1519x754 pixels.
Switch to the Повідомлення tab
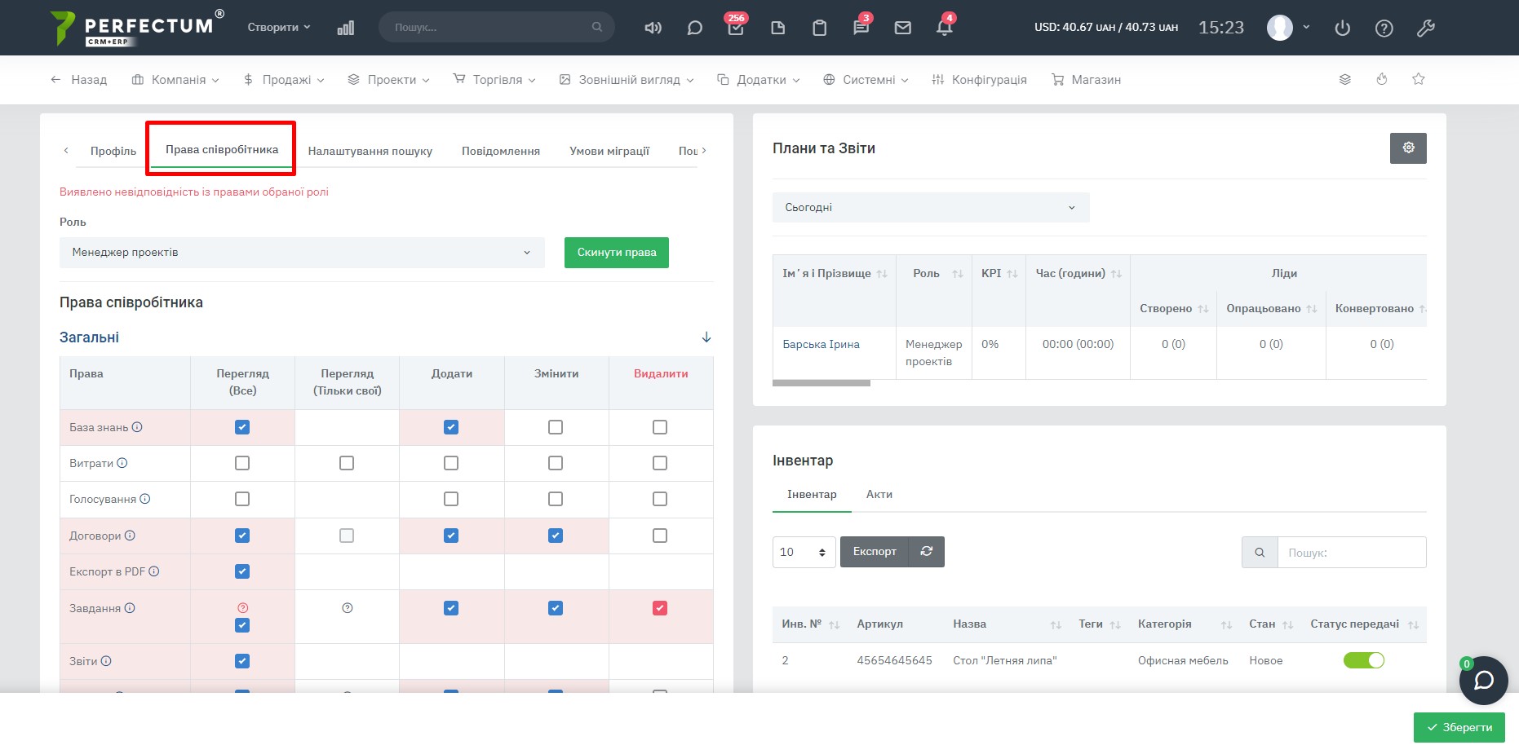(500, 151)
